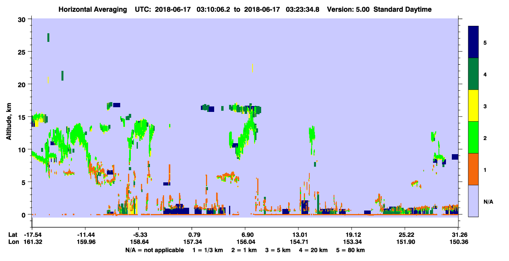
Task: Click the orange colorbar segment labeled 1
Action: (x=473, y=169)
